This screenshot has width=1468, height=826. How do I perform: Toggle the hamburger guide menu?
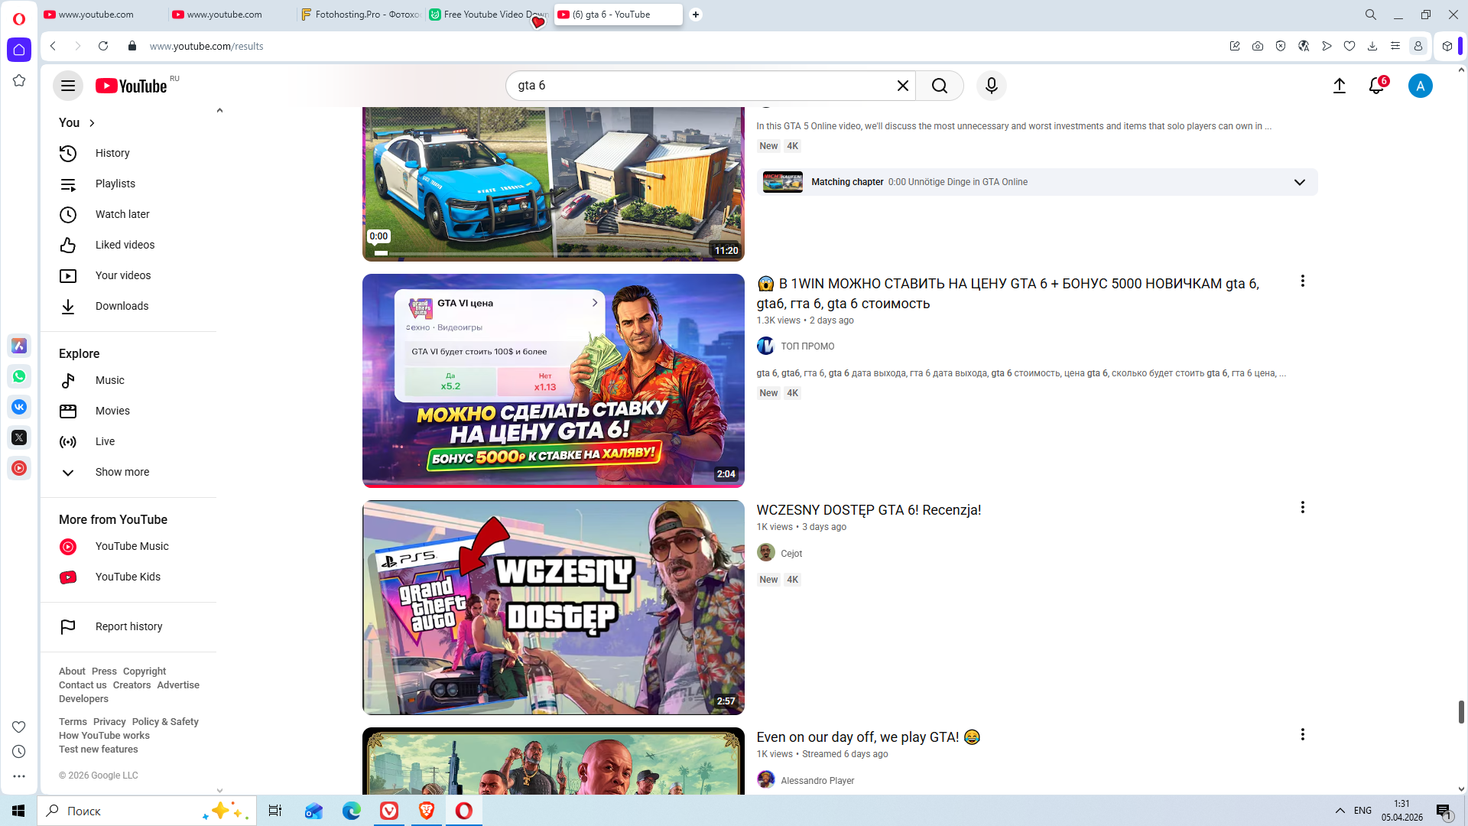[x=68, y=86]
